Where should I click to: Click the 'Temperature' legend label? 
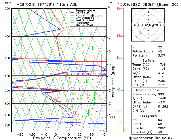pos(85,10)
